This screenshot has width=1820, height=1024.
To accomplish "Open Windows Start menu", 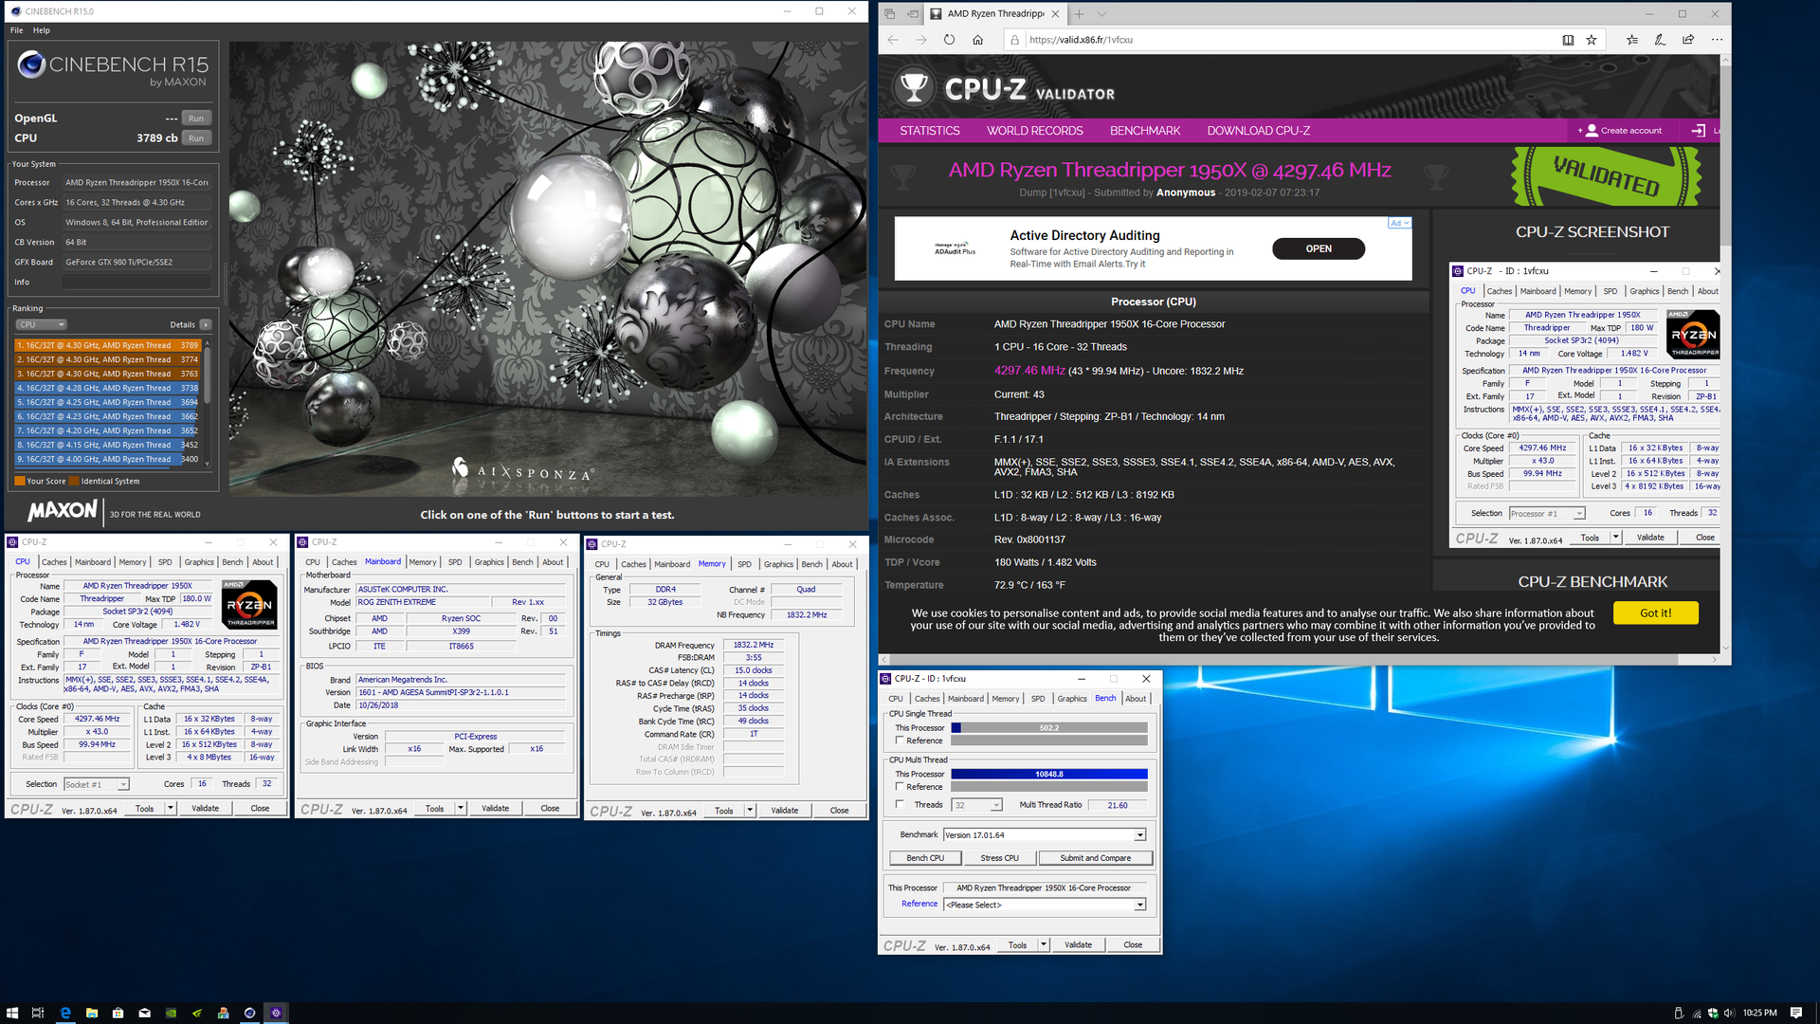I will click(x=12, y=1013).
